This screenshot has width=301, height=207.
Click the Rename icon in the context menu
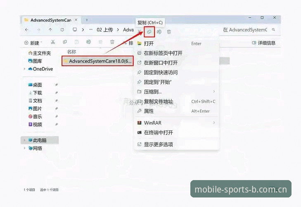click(x=159, y=32)
